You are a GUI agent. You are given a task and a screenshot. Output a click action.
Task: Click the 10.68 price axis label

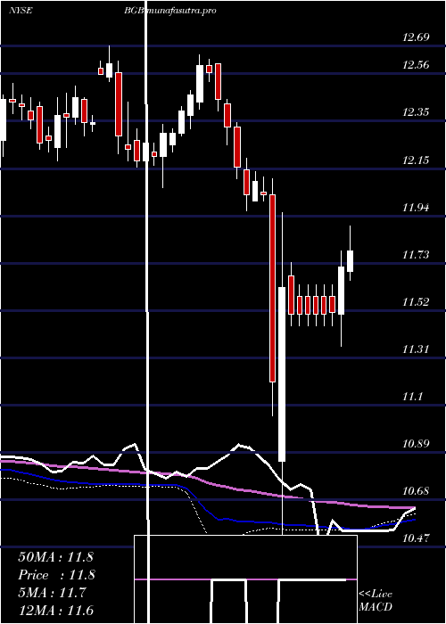point(416,490)
